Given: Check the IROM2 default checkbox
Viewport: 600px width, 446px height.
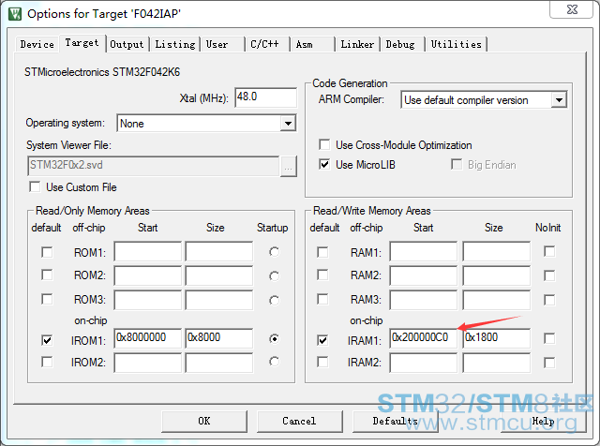Looking at the screenshot, I should [47, 362].
